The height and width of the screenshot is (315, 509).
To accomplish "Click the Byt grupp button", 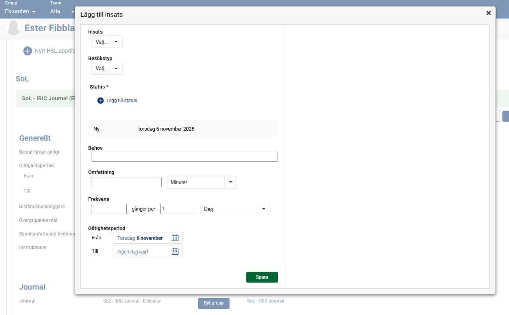I will click(x=214, y=303).
